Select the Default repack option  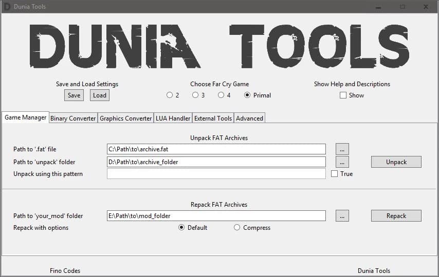[x=181, y=227]
